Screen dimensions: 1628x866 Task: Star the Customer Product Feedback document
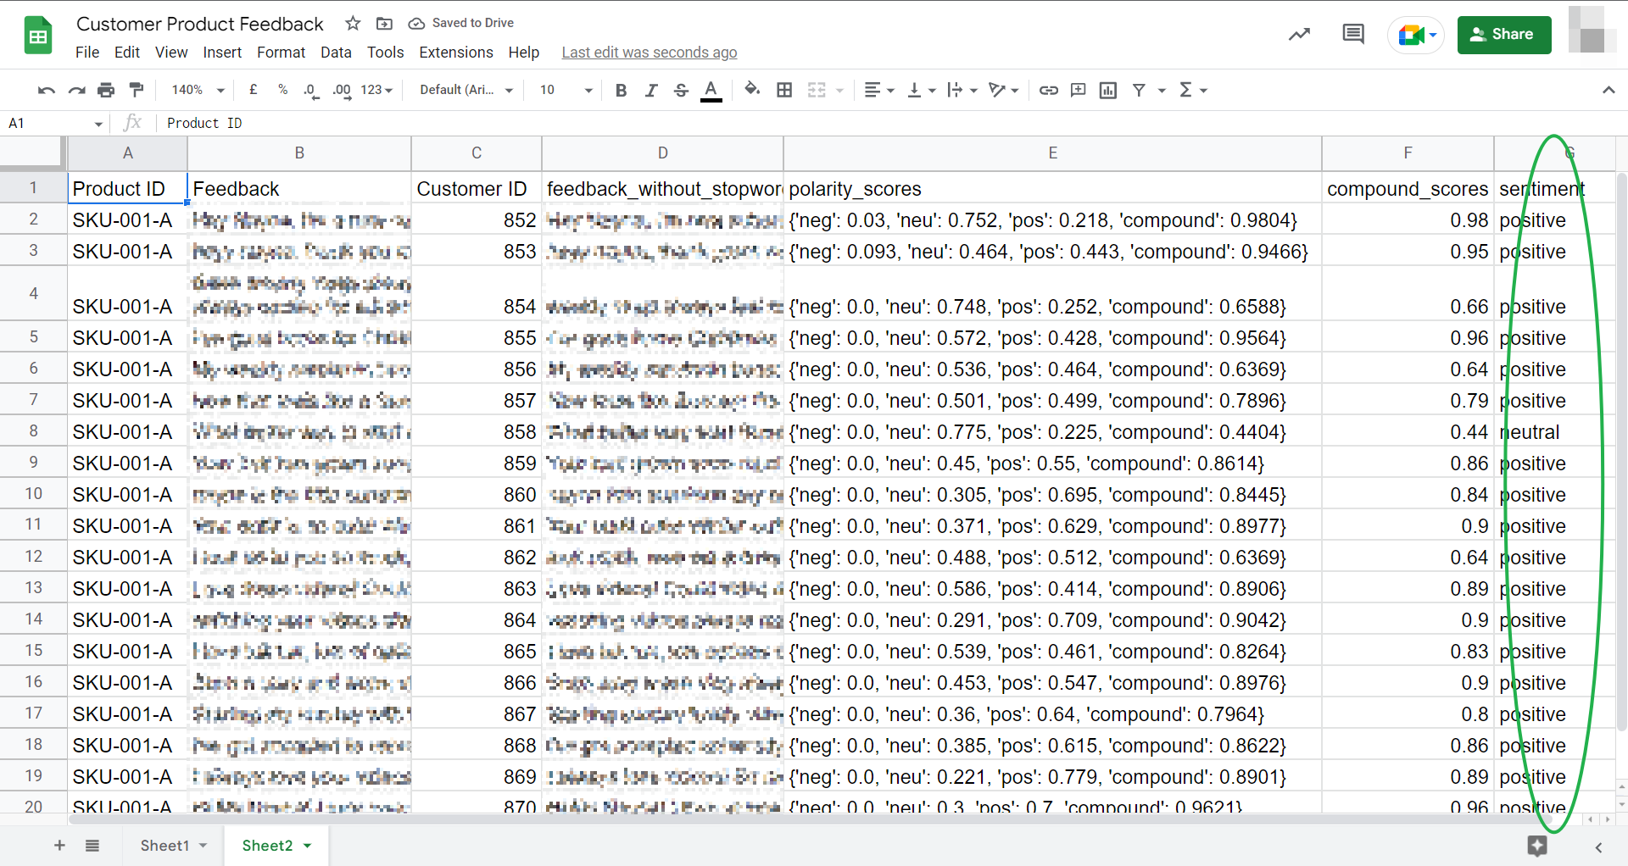tap(354, 24)
